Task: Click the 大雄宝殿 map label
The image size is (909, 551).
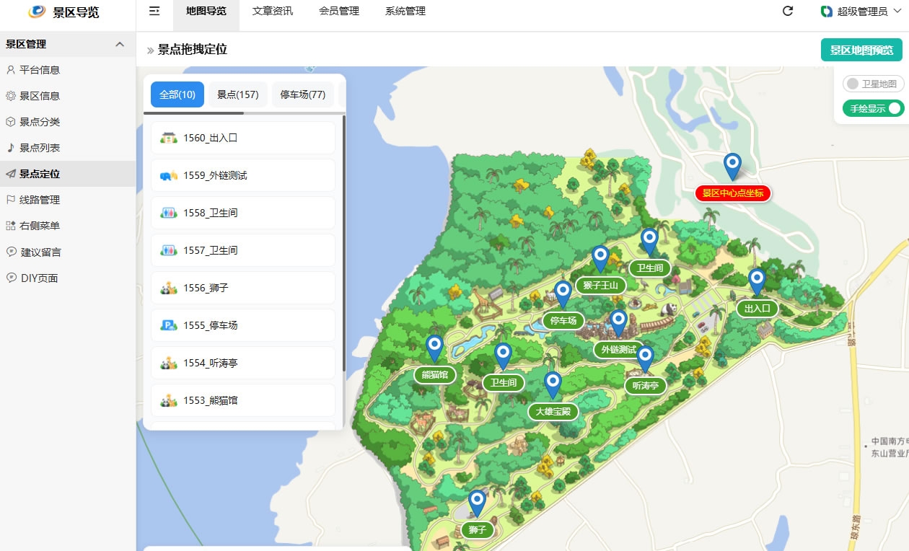Action: tap(553, 412)
